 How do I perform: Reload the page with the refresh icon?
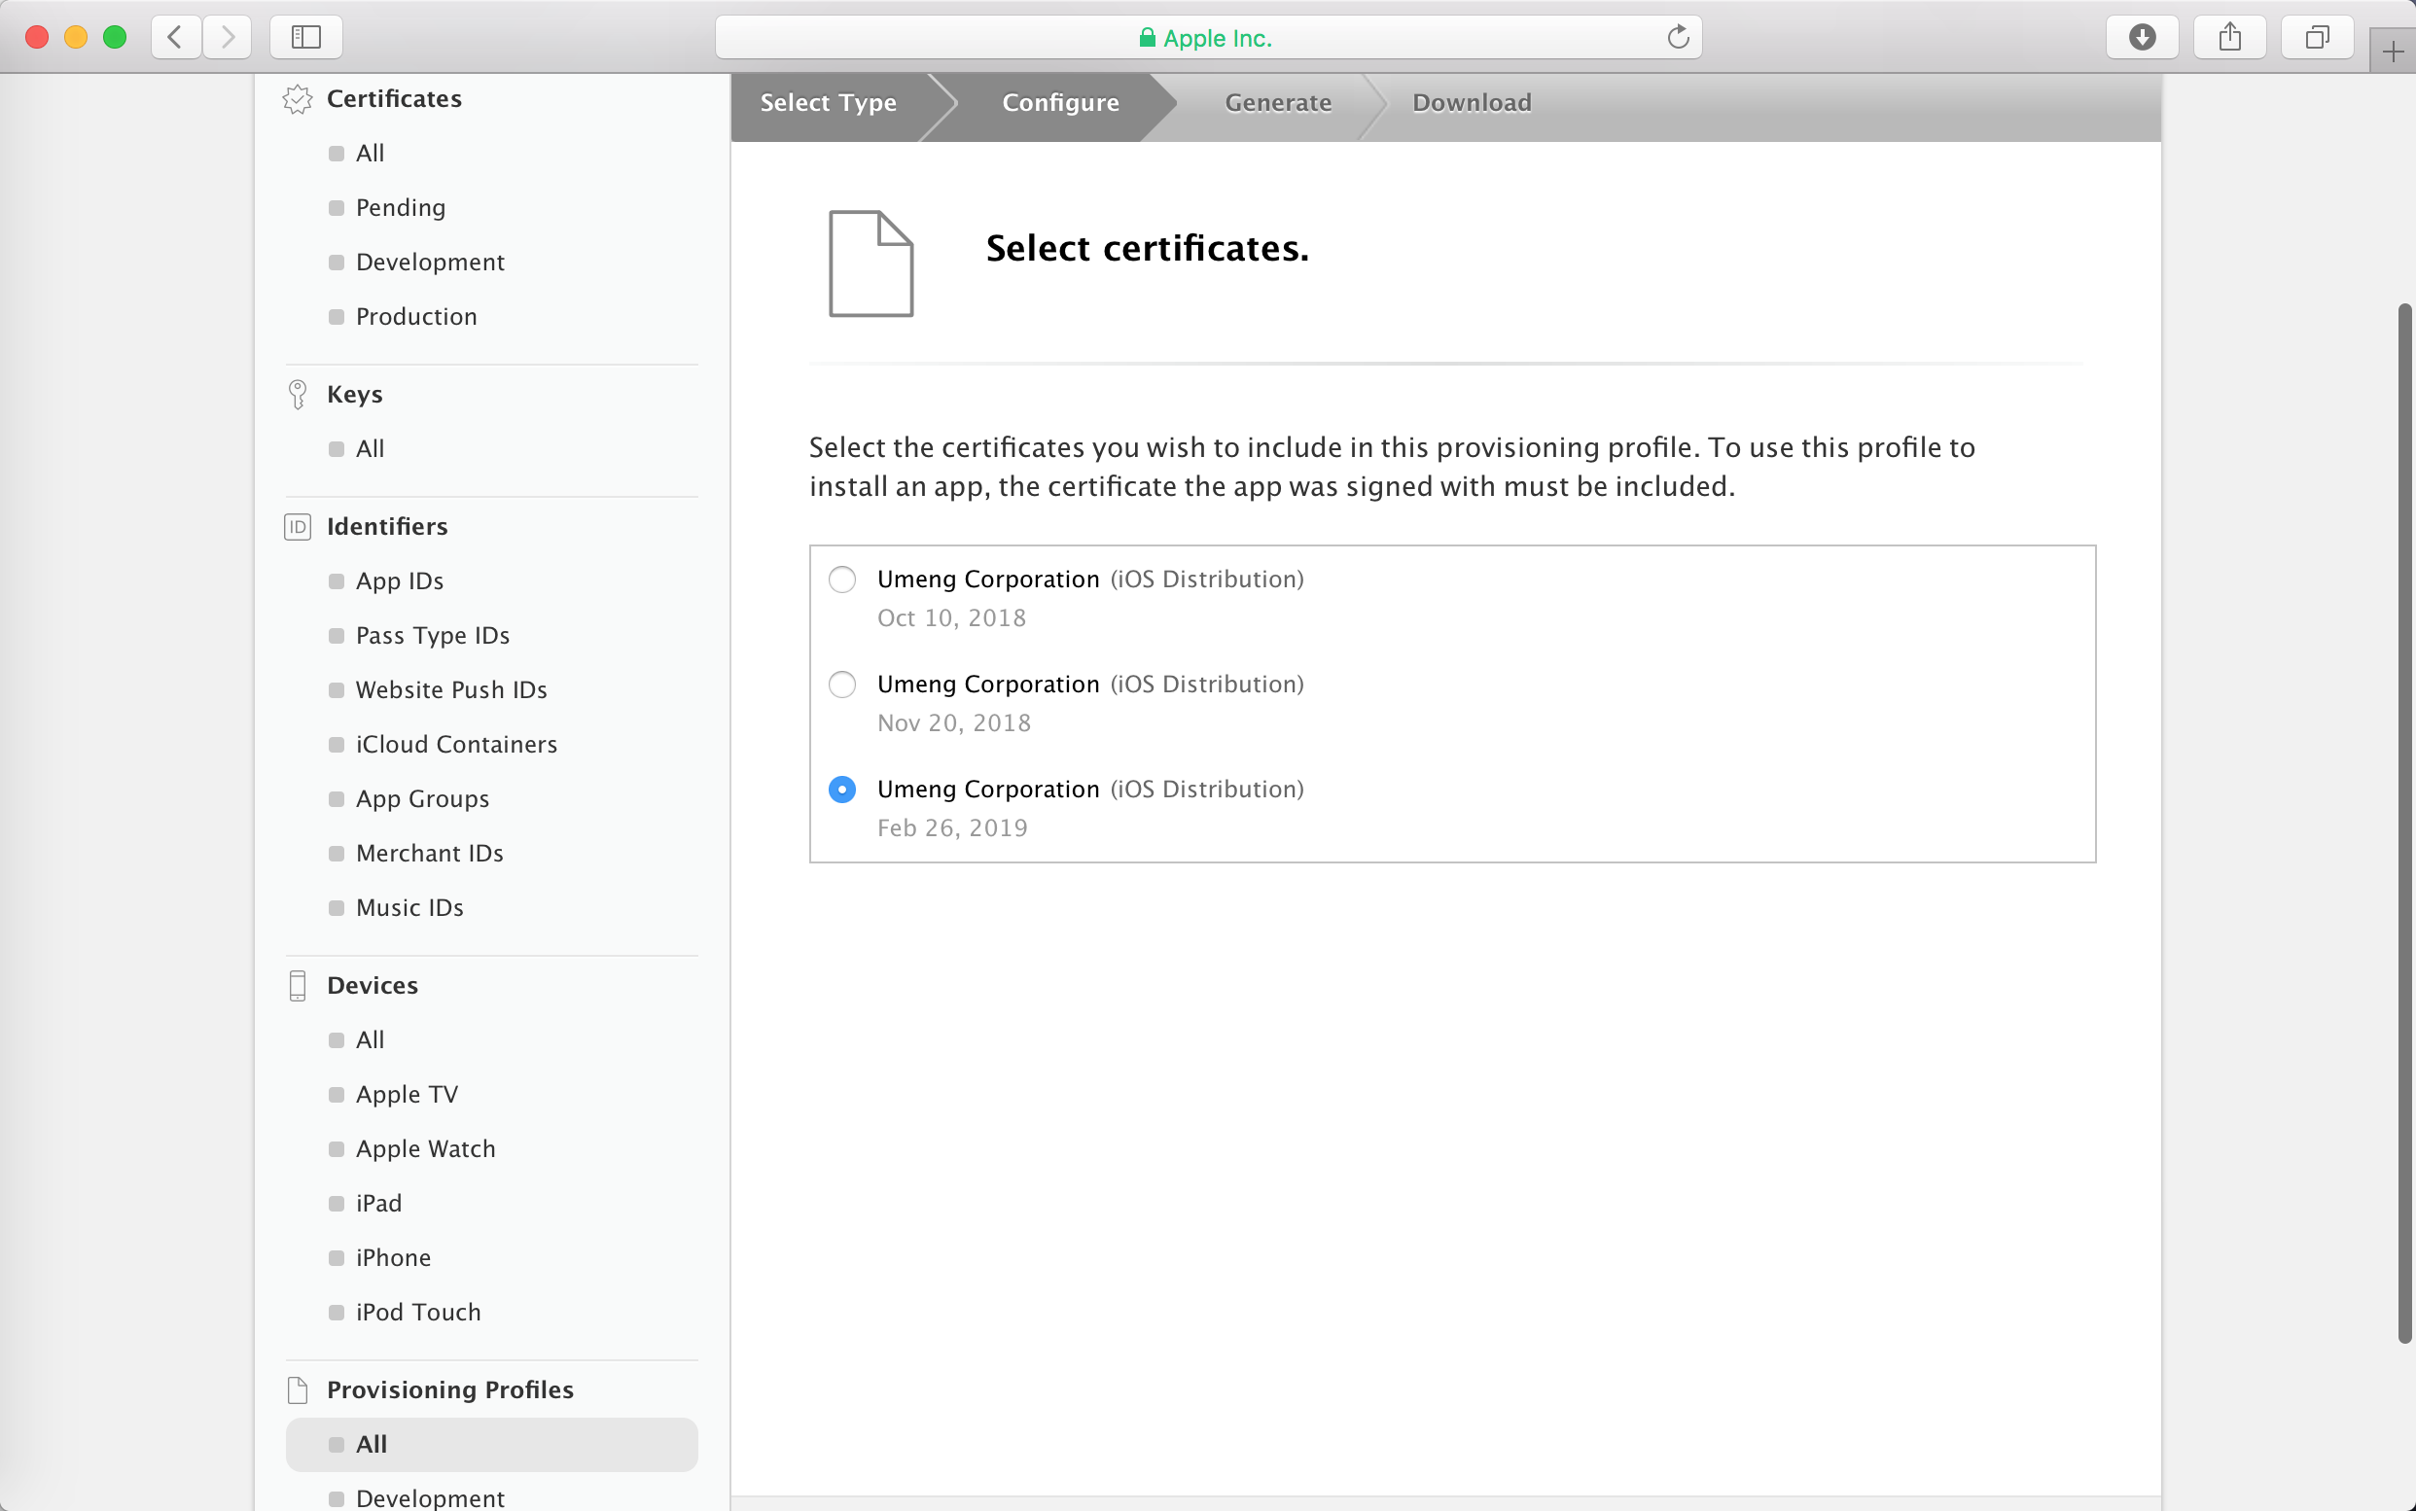[1678, 38]
